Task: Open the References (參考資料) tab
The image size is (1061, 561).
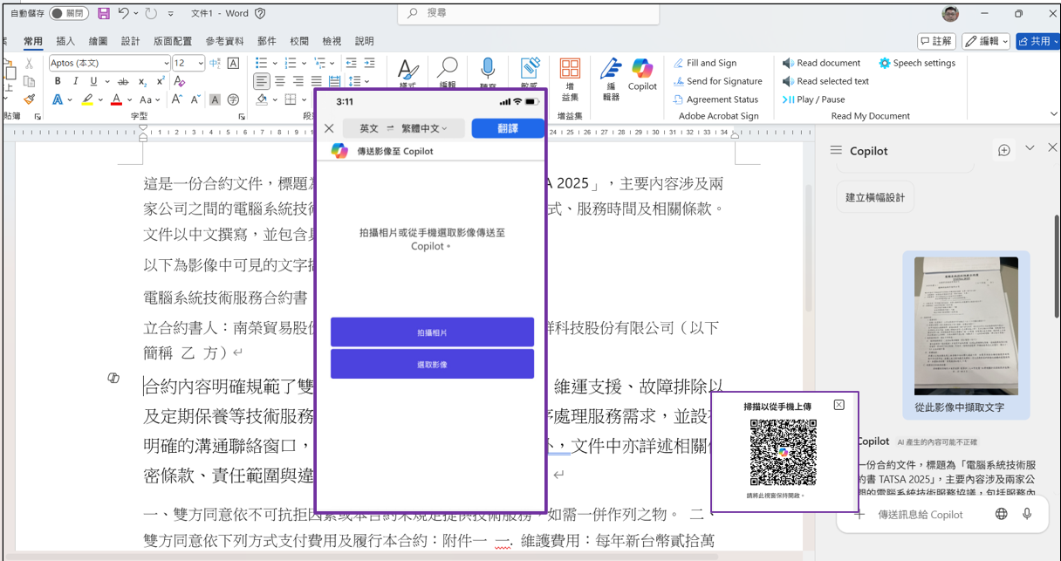Action: pyautogui.click(x=225, y=41)
